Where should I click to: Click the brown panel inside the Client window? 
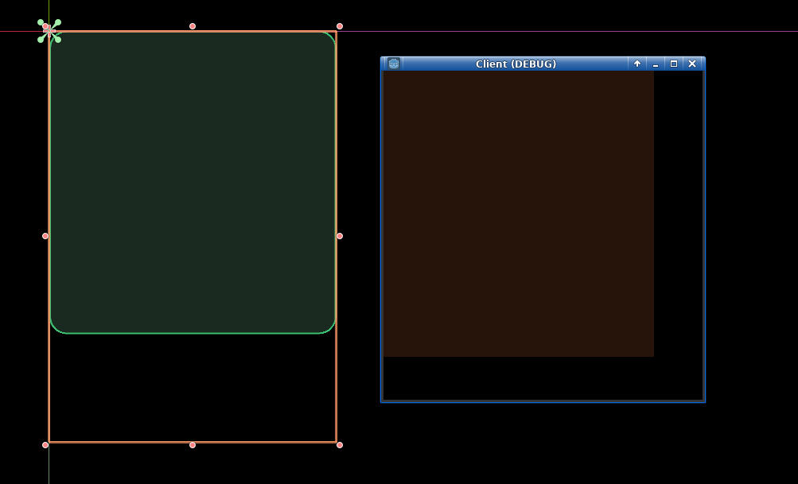(518, 214)
